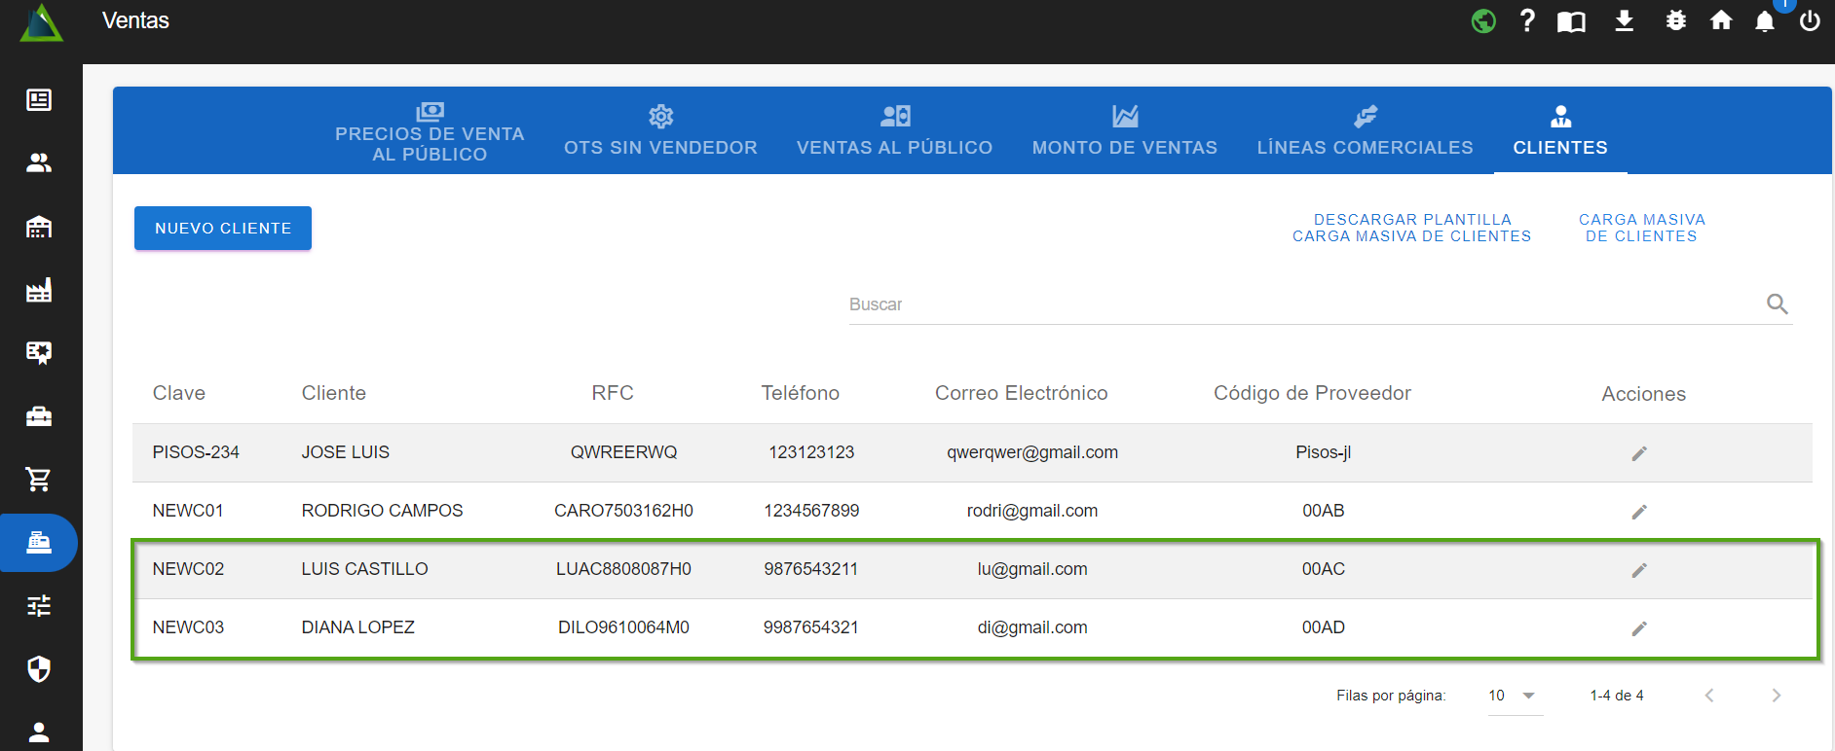Click the edit pencil for DIANA LOPEZ

pyautogui.click(x=1639, y=628)
